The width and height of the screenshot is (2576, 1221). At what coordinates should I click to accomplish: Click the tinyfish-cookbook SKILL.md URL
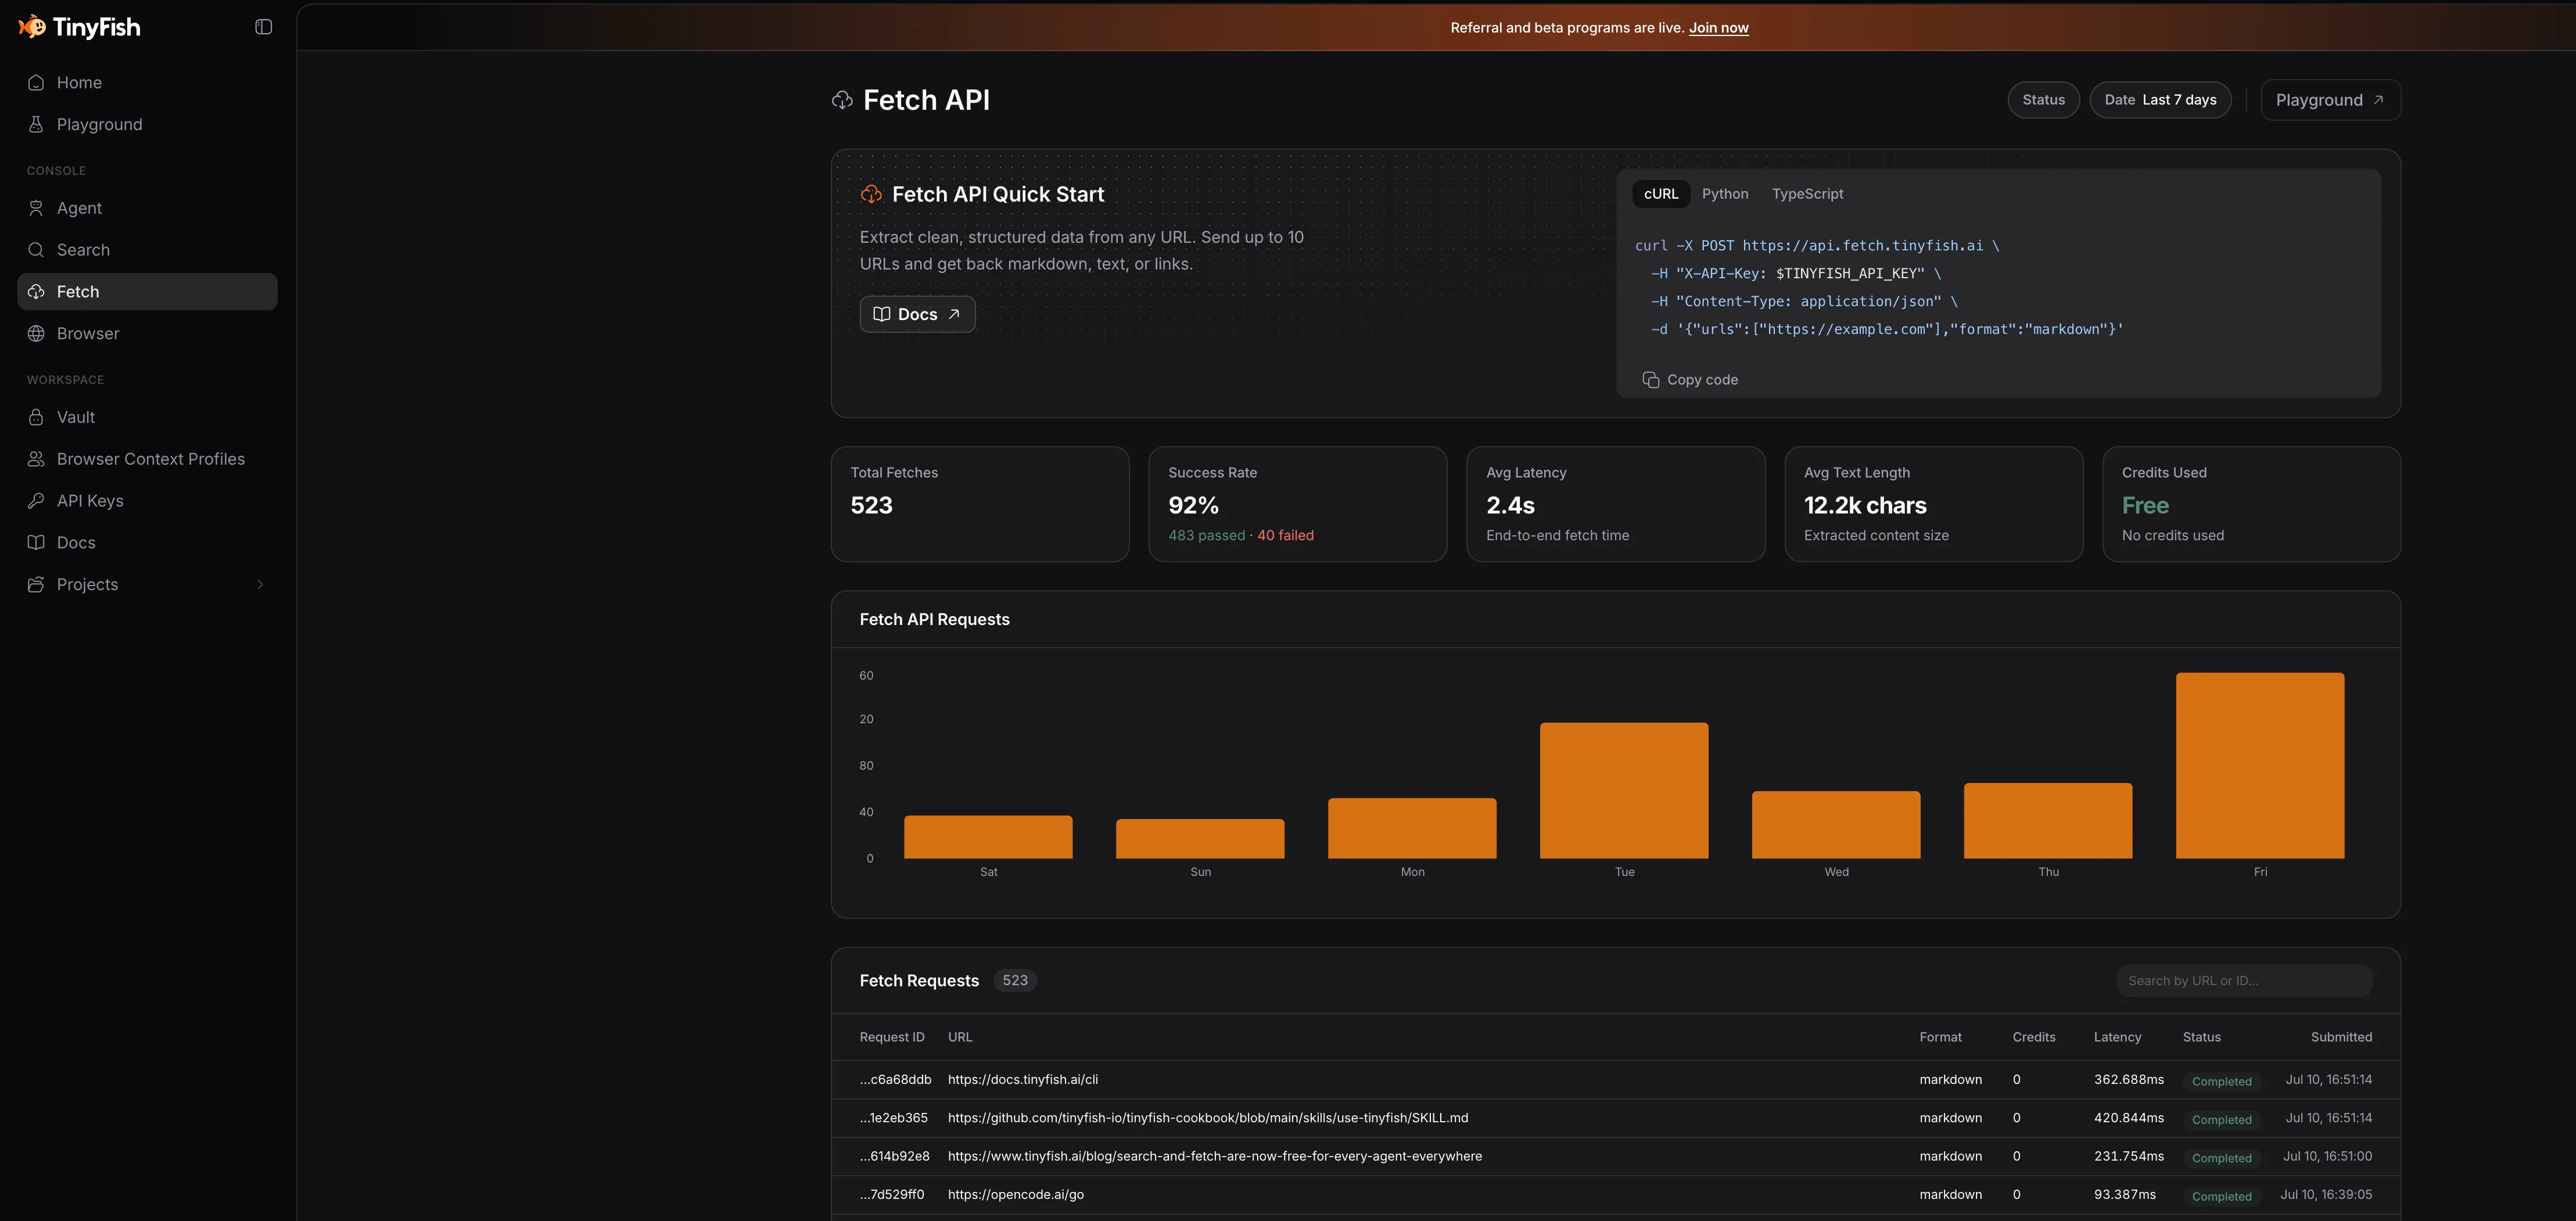[1208, 1118]
